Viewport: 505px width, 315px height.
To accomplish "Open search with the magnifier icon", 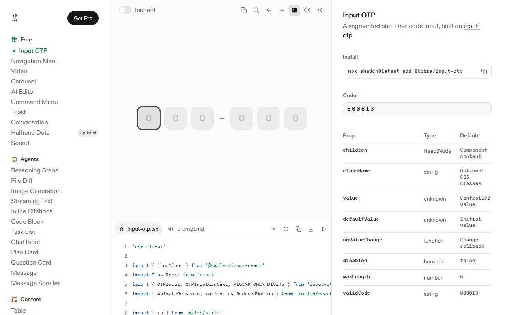I will (x=256, y=10).
